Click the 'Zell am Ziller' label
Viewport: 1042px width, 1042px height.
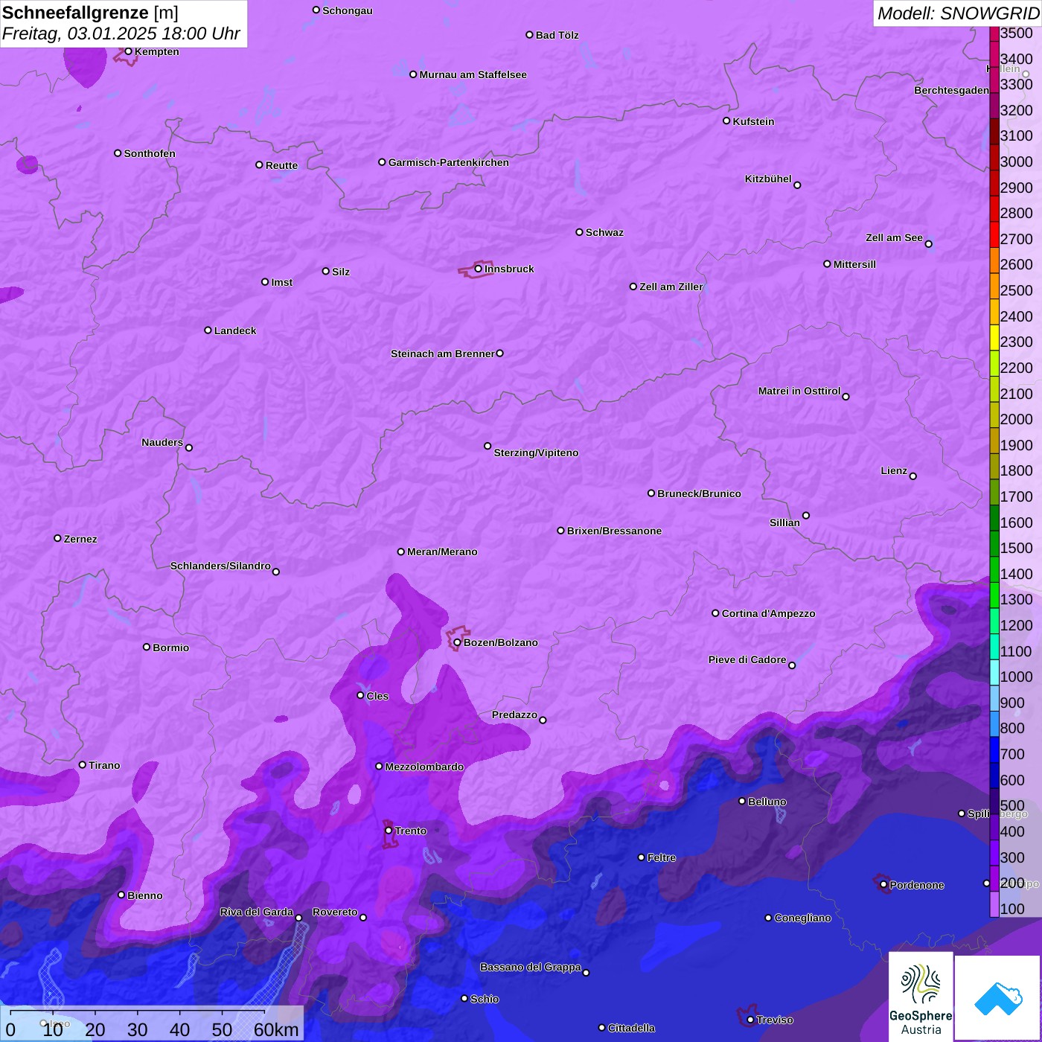(671, 287)
